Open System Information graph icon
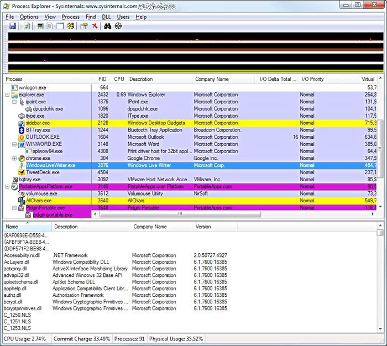The image size is (387, 346). (x=40, y=26)
